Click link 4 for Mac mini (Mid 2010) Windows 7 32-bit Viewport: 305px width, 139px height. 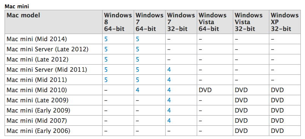pos(169,90)
